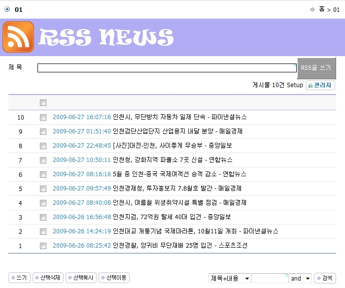Focus the search keyword input field
This screenshot has width=345, height=288.
click(270, 278)
